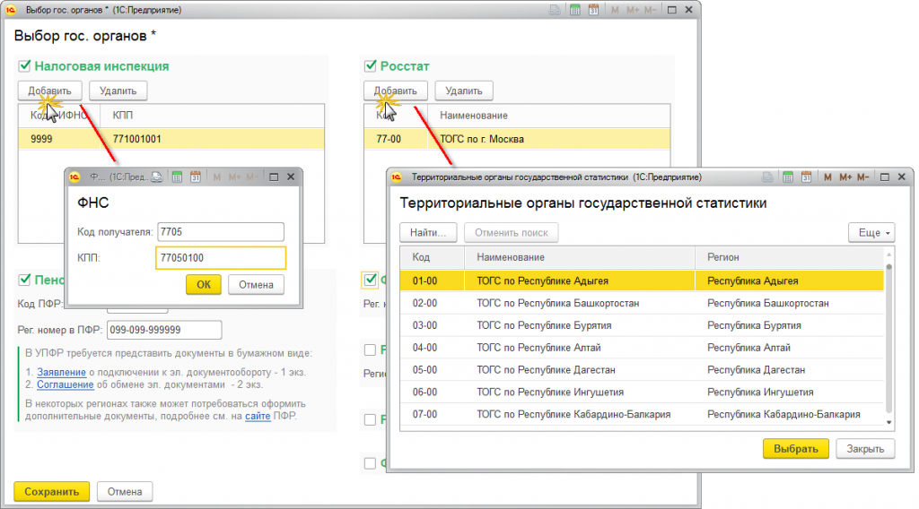Click the Выбрать button
This screenshot has width=919, height=509.
(795, 449)
